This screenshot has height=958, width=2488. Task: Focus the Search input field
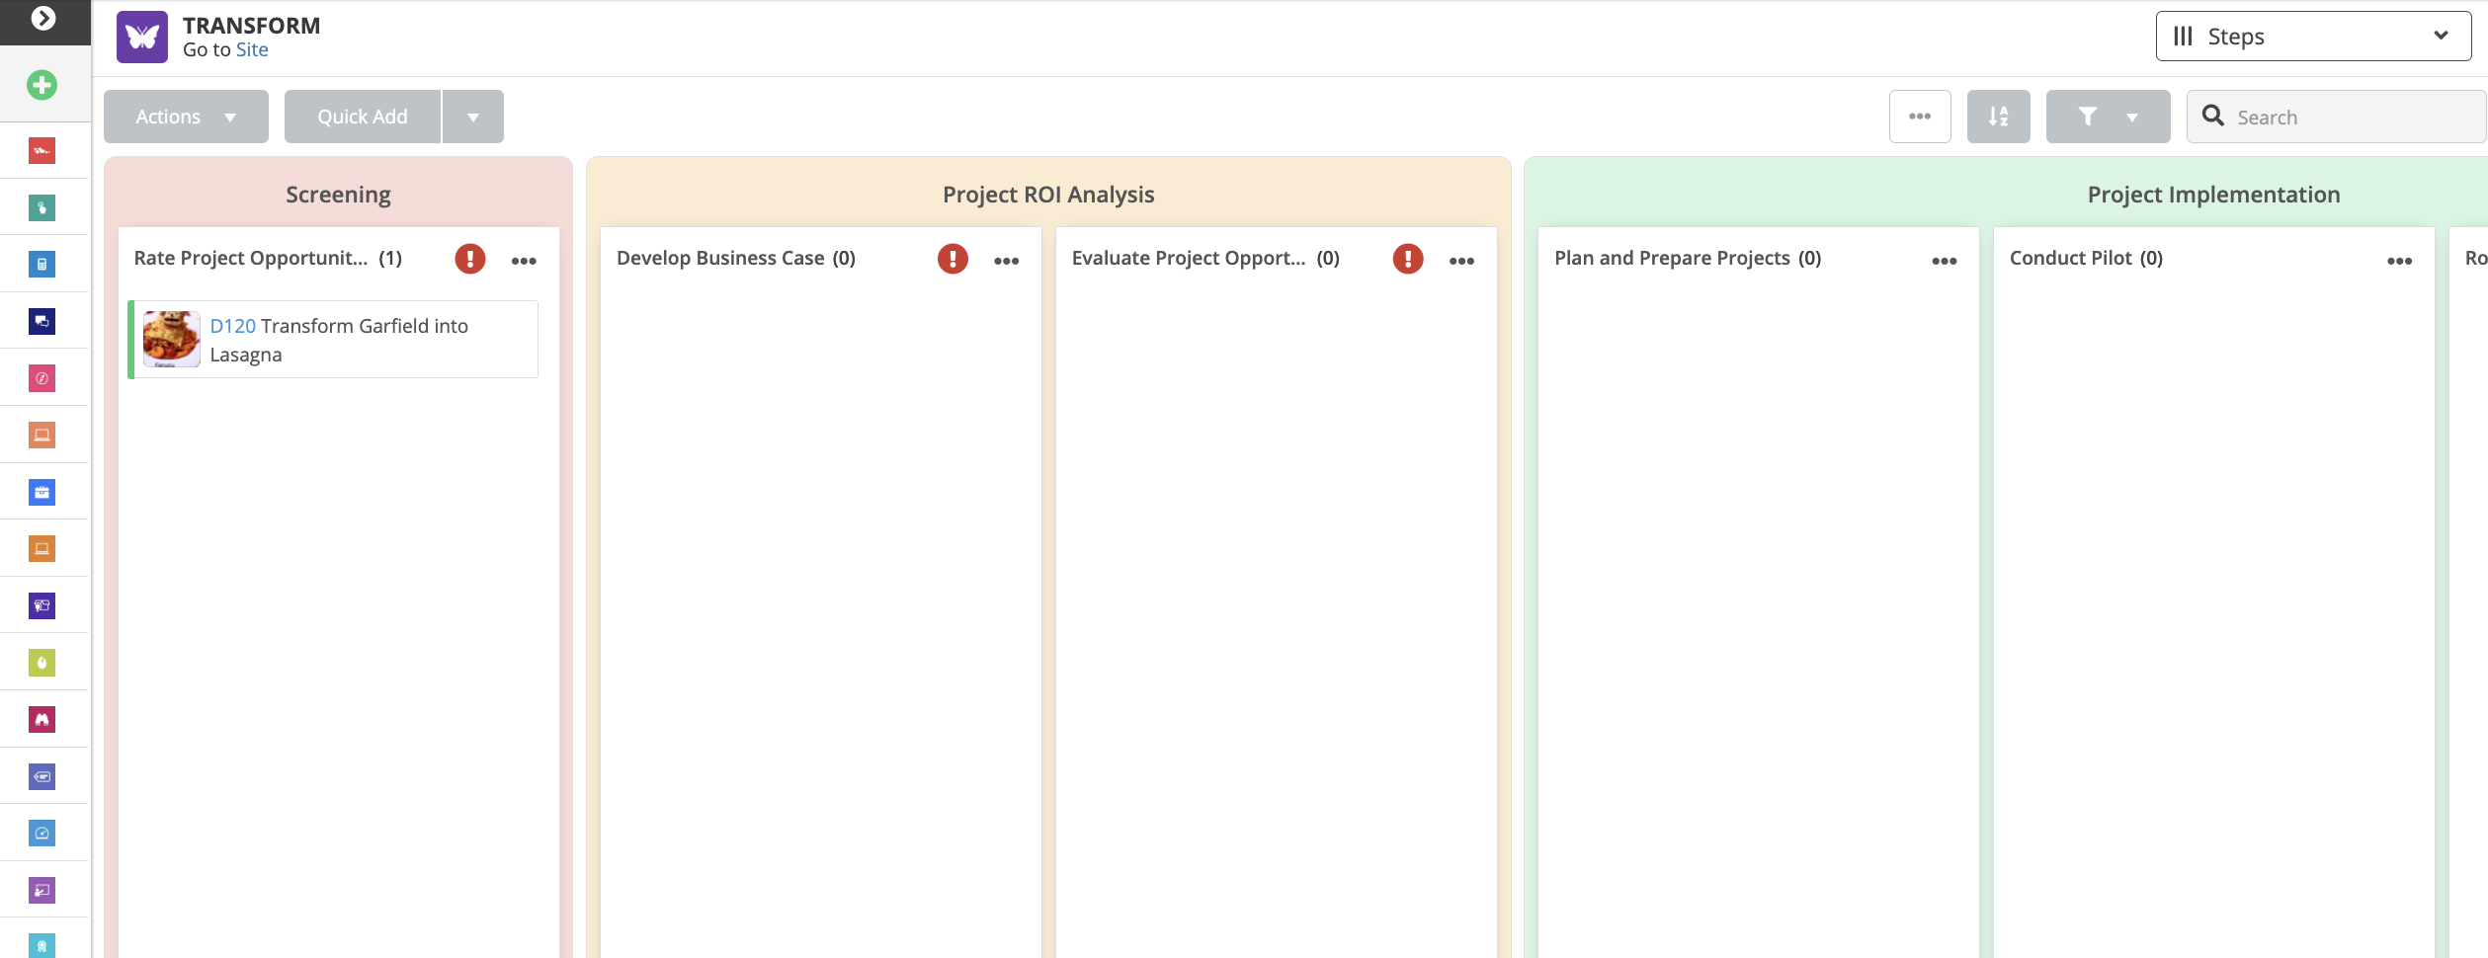pyautogui.click(x=2337, y=117)
